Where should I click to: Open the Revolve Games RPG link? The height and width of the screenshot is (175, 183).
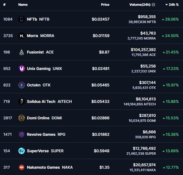click(46, 134)
